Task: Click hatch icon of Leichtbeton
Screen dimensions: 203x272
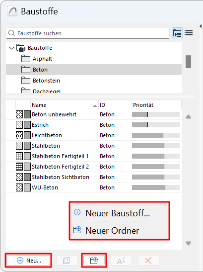Action: tap(19, 135)
